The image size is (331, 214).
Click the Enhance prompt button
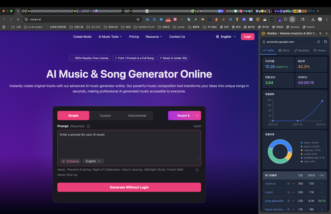[x=70, y=161]
